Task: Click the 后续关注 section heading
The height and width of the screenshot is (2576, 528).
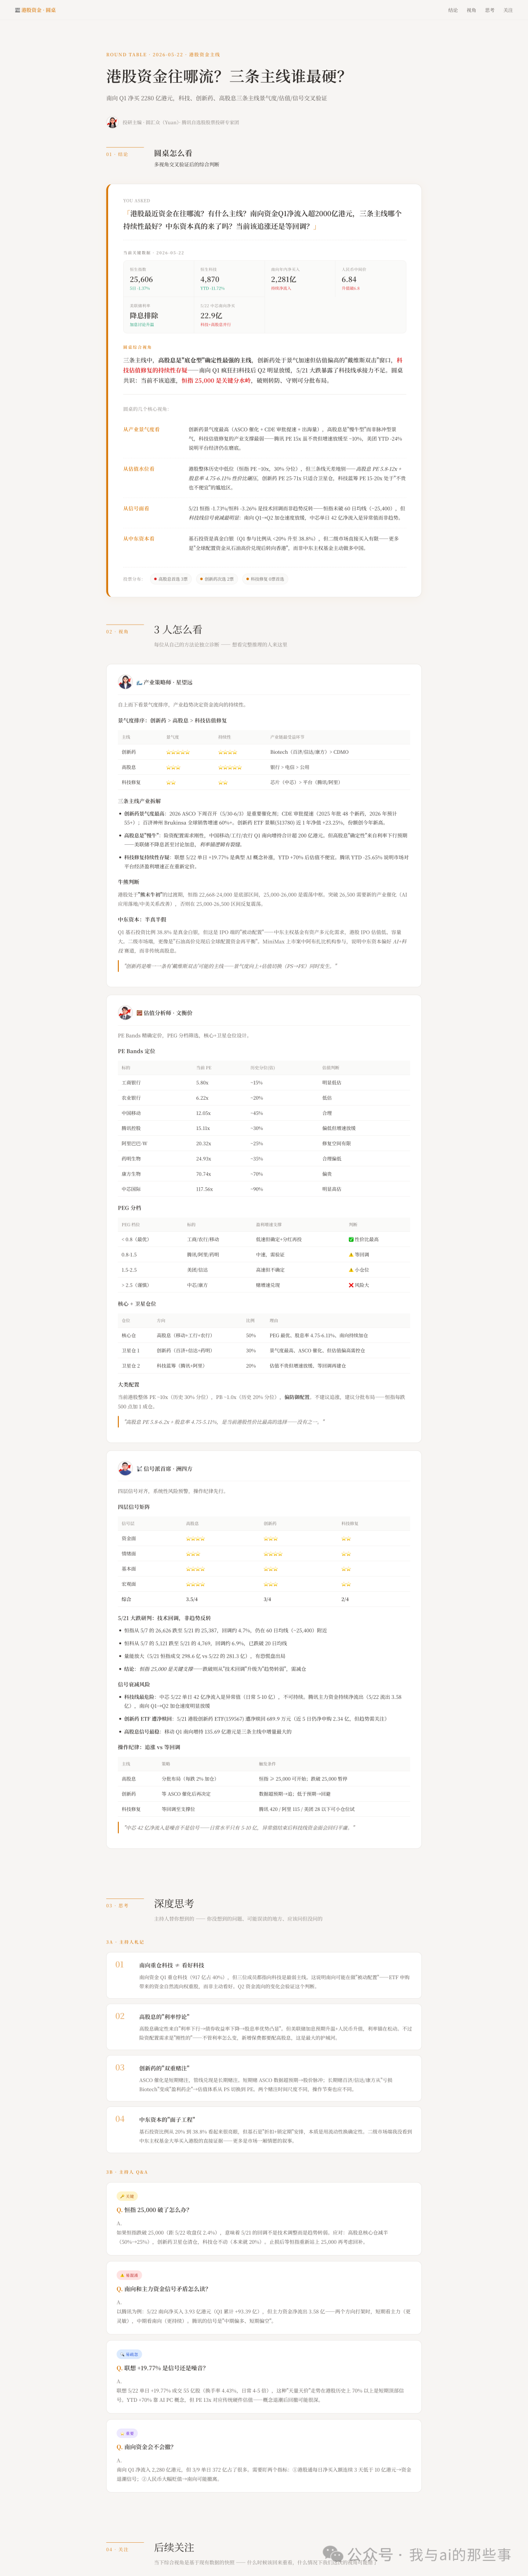Action: (174, 2547)
